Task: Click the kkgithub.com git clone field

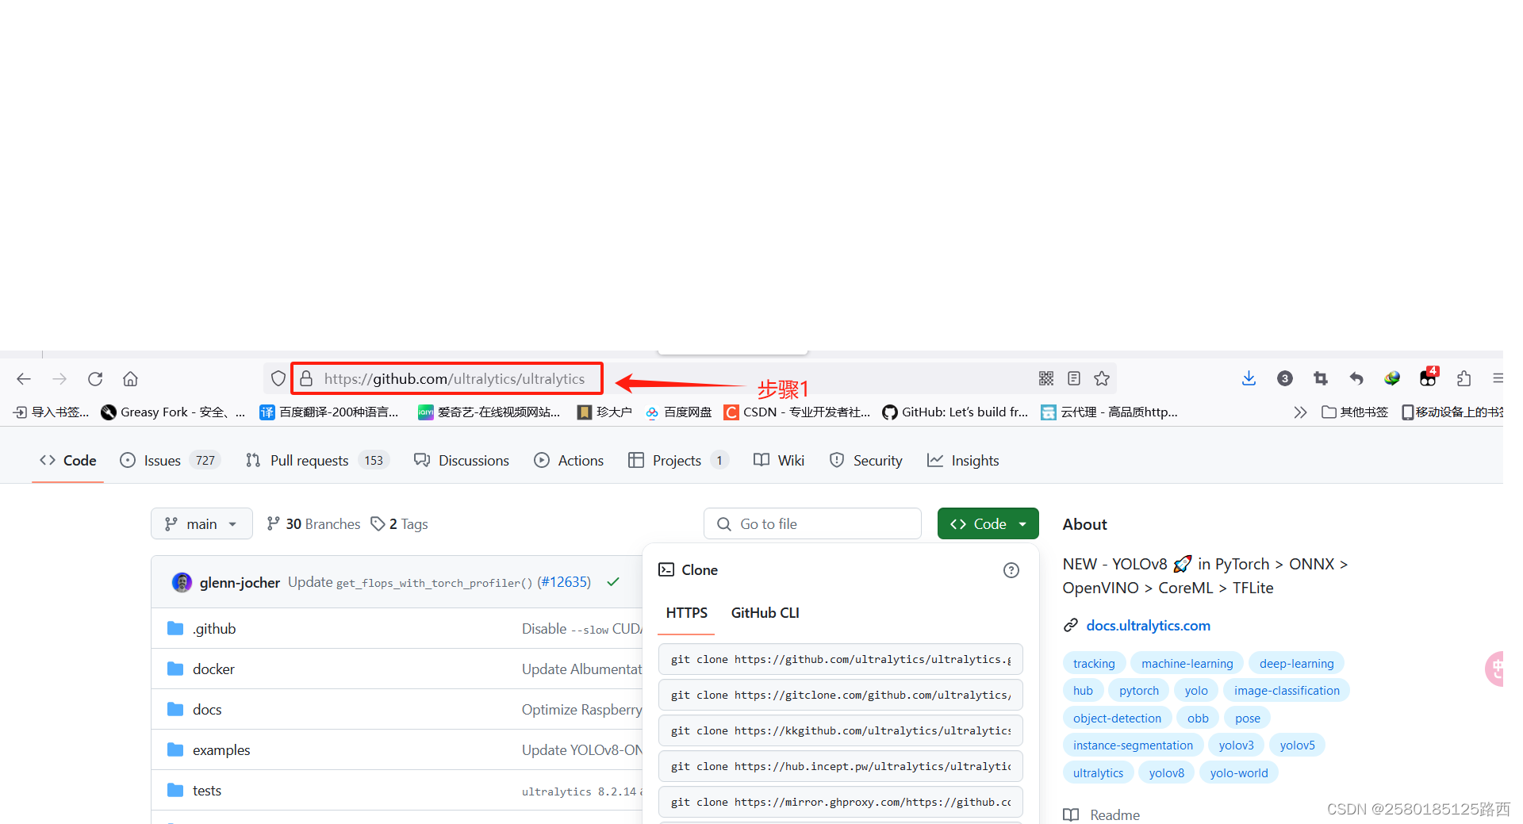Action: 841,731
